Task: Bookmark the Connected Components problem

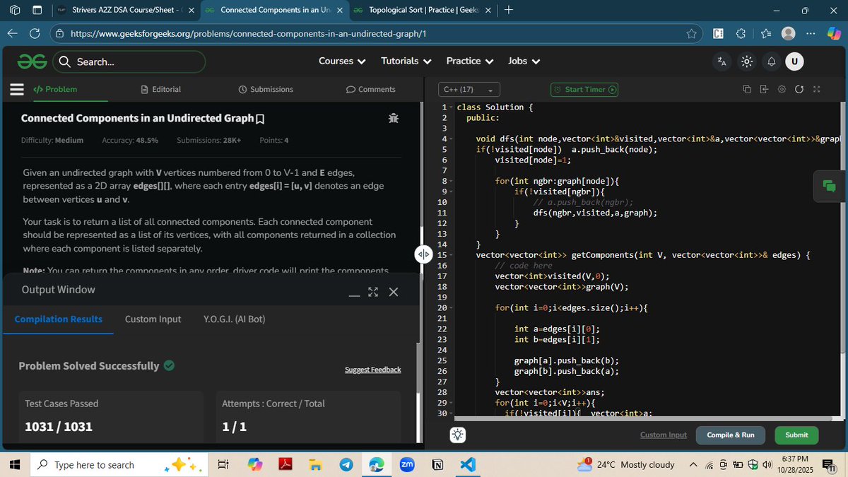Action: pos(260,119)
